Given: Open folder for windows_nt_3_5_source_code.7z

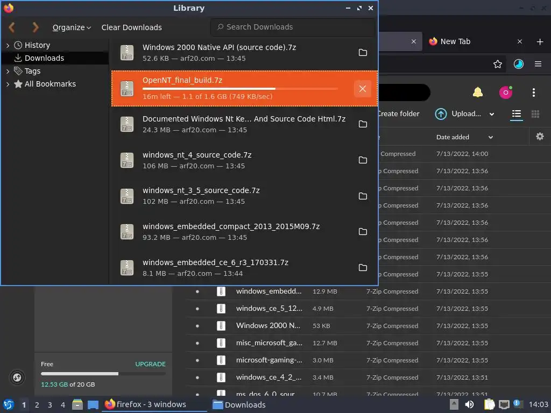Looking at the screenshot, I should pos(363,196).
